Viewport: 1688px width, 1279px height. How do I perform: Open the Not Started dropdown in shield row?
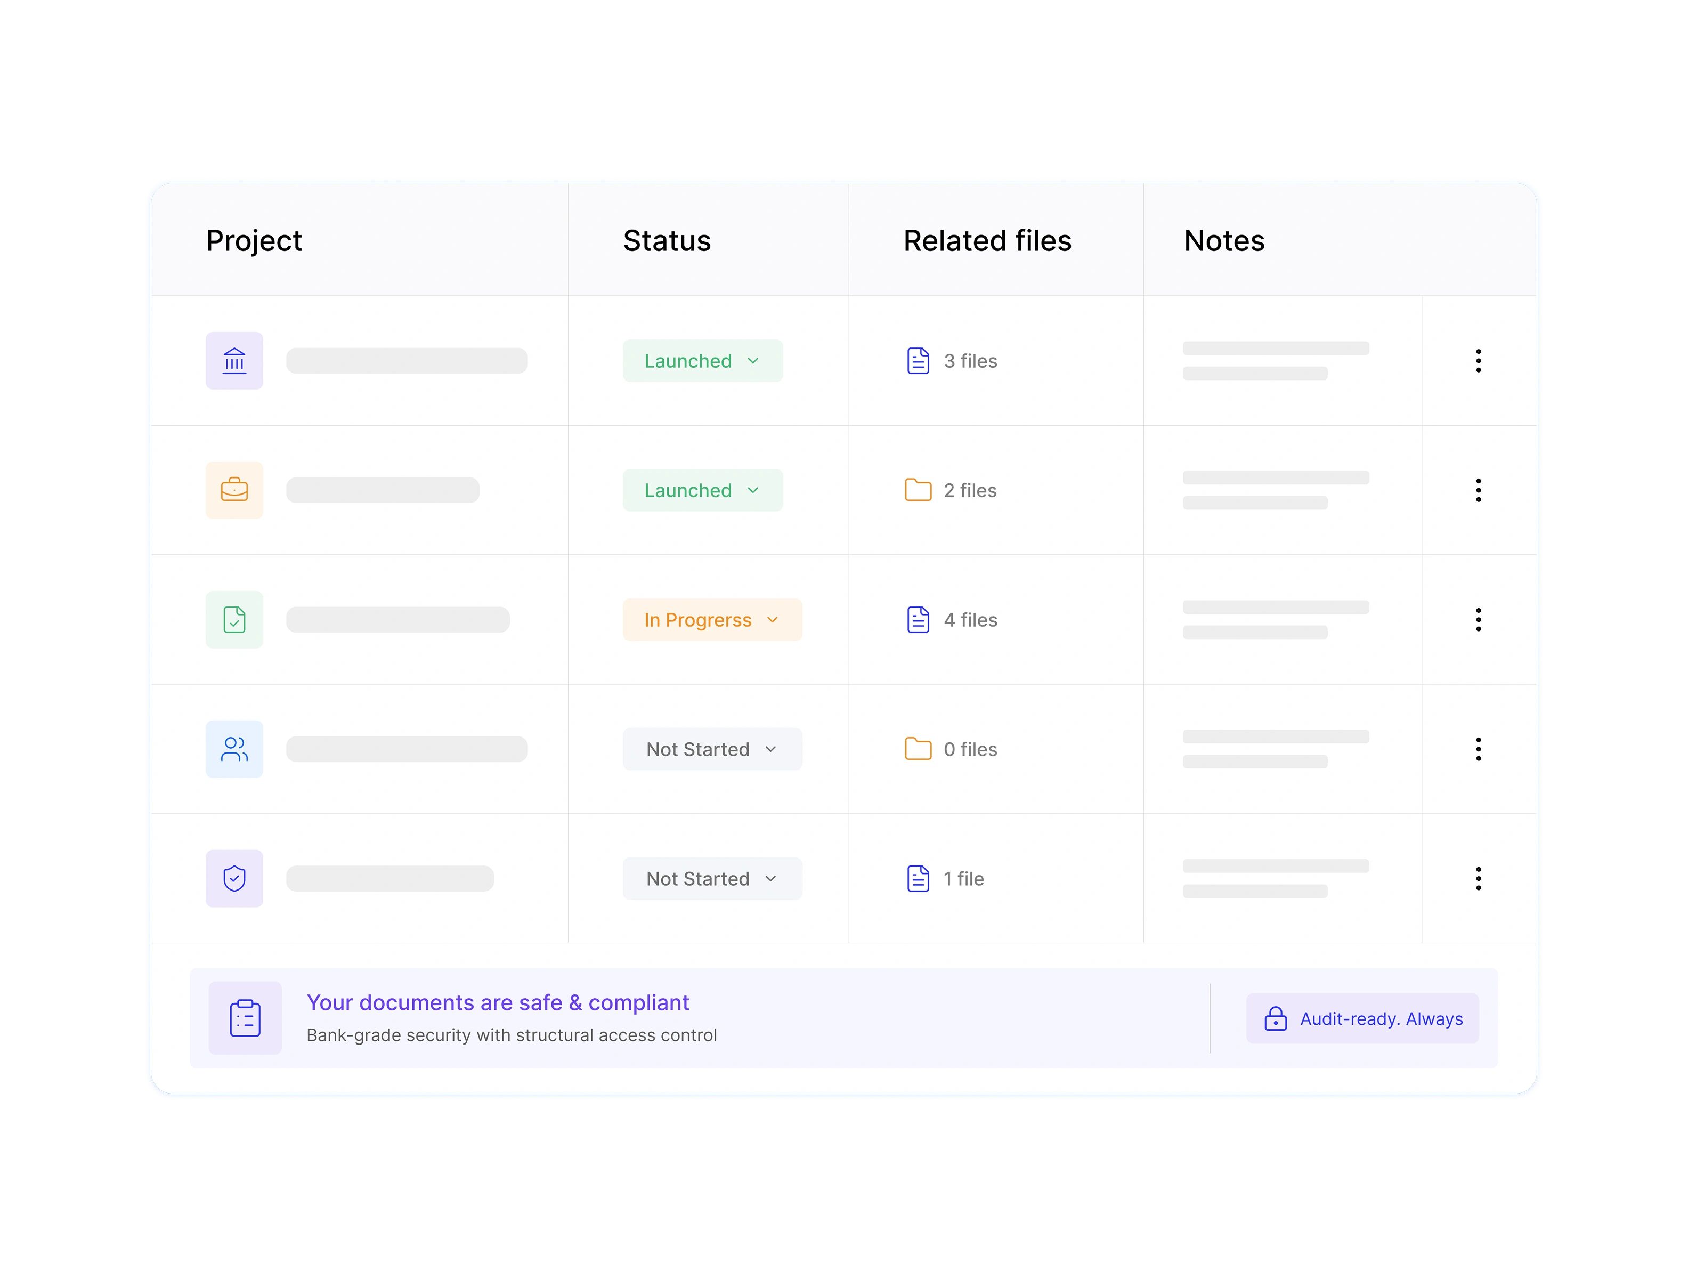[x=712, y=878]
